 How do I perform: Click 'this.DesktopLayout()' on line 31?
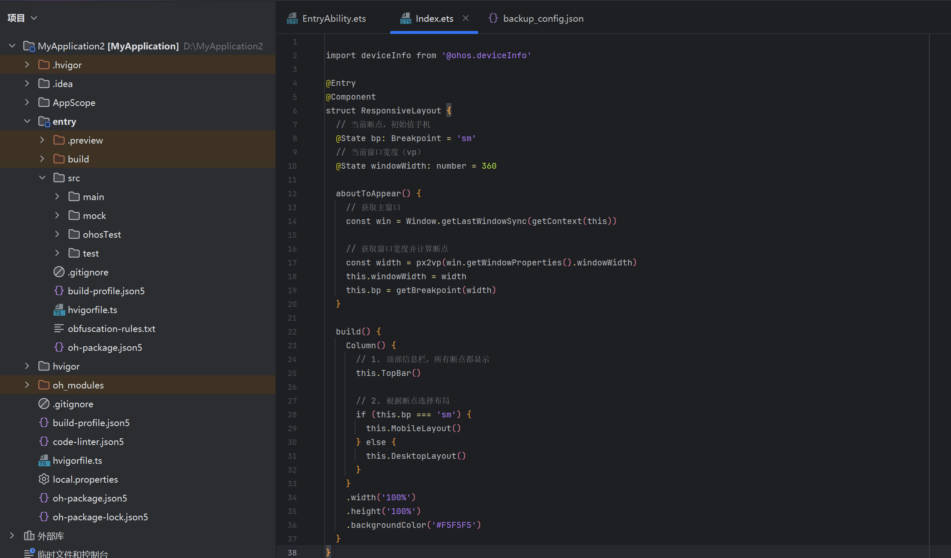[416, 456]
